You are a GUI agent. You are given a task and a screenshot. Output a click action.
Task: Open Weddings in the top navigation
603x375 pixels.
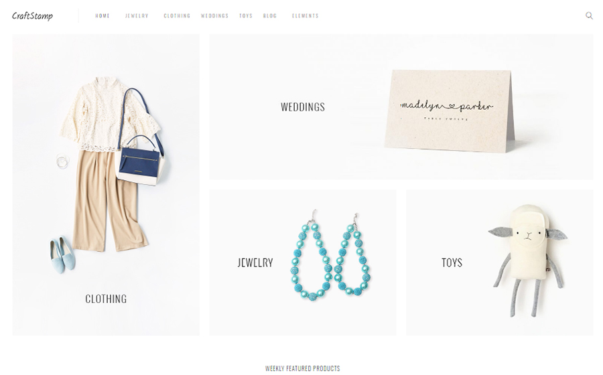pos(214,16)
